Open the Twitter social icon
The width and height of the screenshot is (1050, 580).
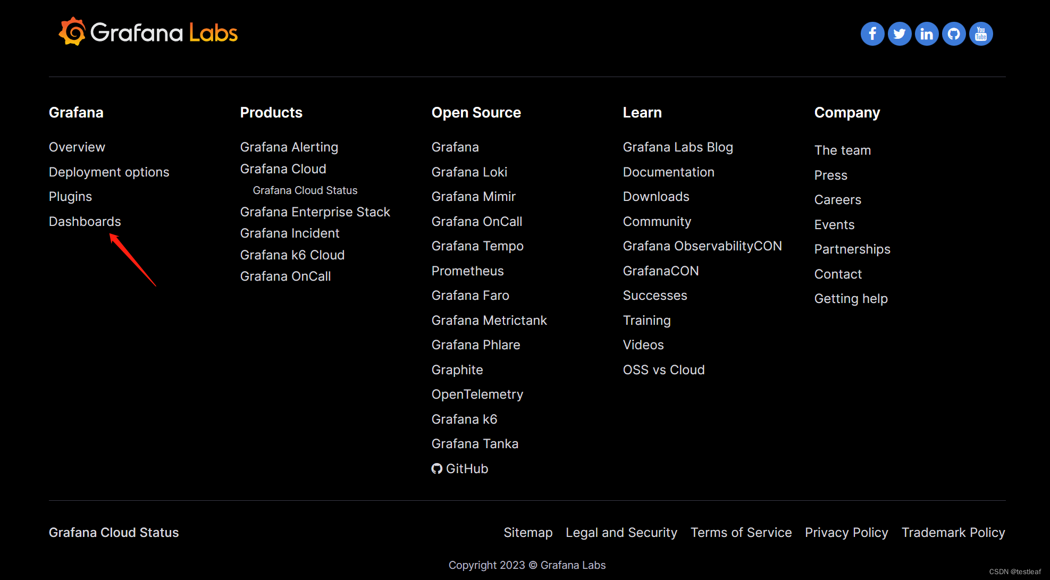click(900, 33)
